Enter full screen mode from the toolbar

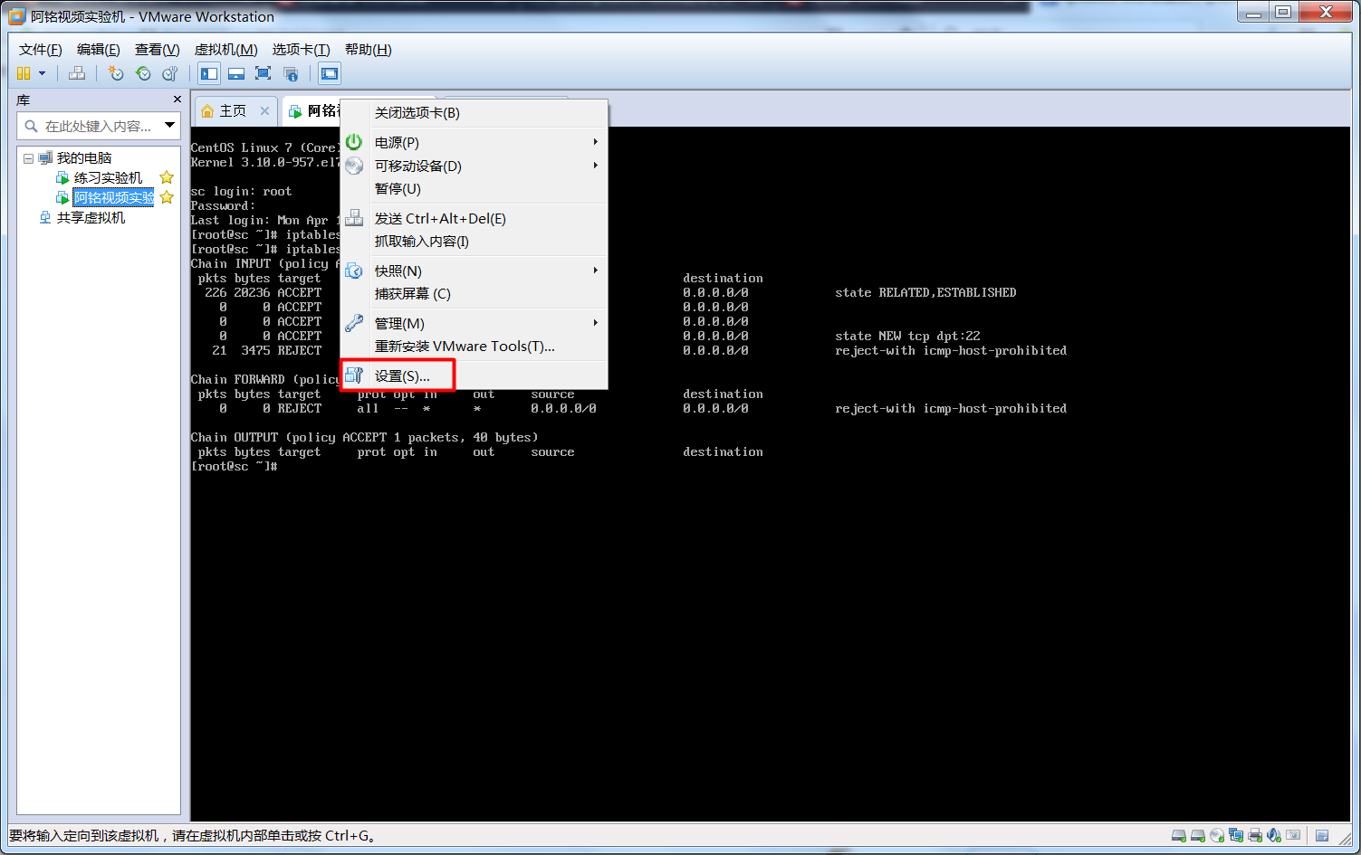[264, 73]
